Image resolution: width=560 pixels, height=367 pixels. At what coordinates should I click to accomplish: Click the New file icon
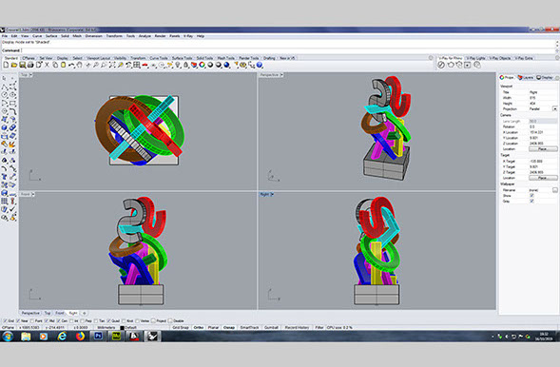(6, 65)
